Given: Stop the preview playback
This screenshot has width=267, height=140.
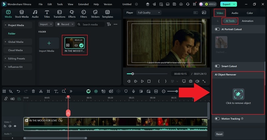Looking at the screenshot, I should (149, 81).
